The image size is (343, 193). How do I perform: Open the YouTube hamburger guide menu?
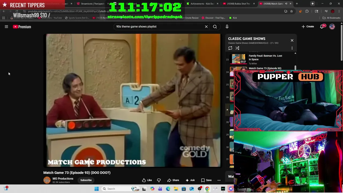point(6,27)
